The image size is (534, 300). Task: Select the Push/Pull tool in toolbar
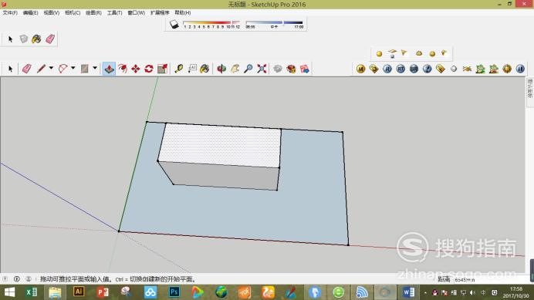[109, 69]
